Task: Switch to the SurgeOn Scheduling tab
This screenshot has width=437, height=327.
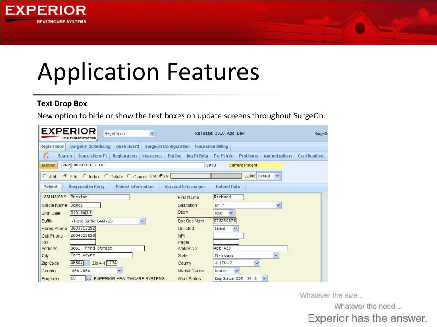Action: point(90,146)
